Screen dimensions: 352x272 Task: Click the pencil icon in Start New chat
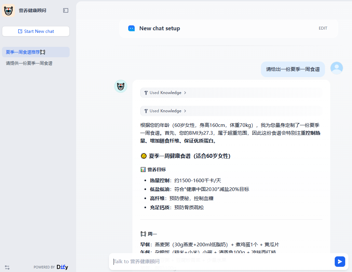[x=20, y=31]
